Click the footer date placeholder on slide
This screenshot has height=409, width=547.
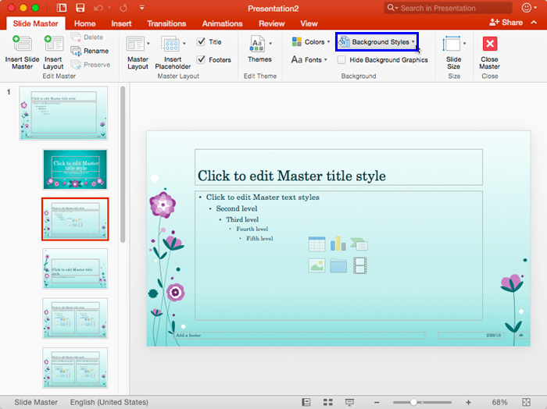click(471, 335)
